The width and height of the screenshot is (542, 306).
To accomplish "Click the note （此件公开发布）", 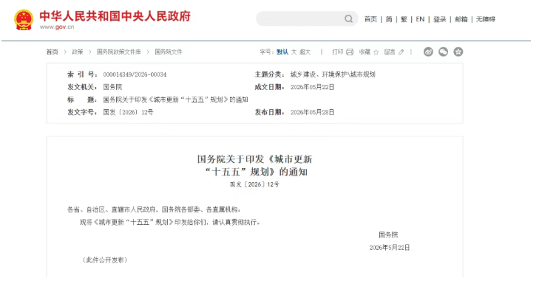I will pos(105,260).
